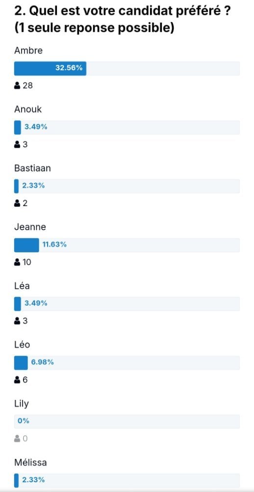Click the voter icon beside Ambre's 28
Screen dimensions: 254x492
point(17,85)
